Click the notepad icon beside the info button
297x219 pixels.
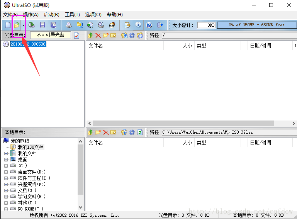pyautogui.click(x=127, y=25)
